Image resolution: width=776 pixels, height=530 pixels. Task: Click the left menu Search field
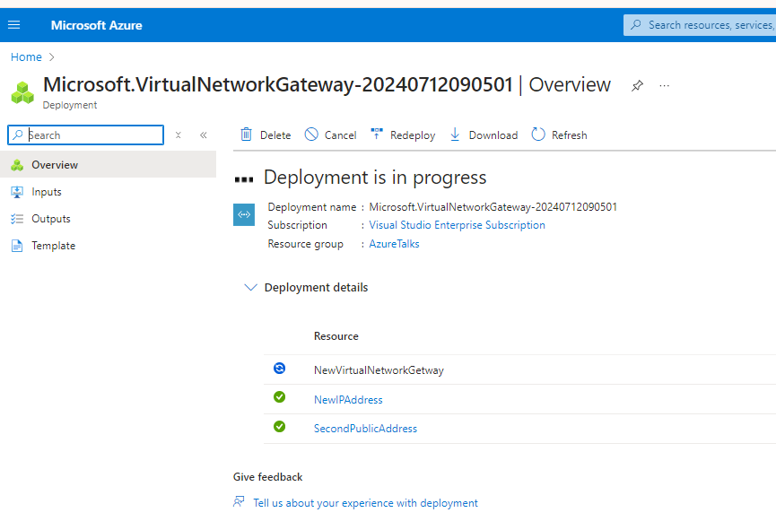point(85,135)
